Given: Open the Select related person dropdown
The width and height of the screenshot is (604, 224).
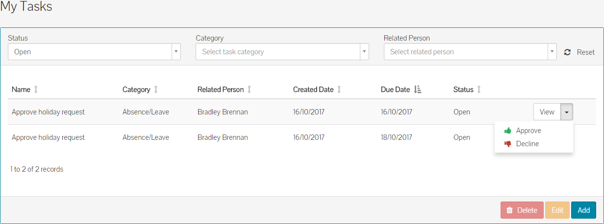Looking at the screenshot, I should pos(470,52).
